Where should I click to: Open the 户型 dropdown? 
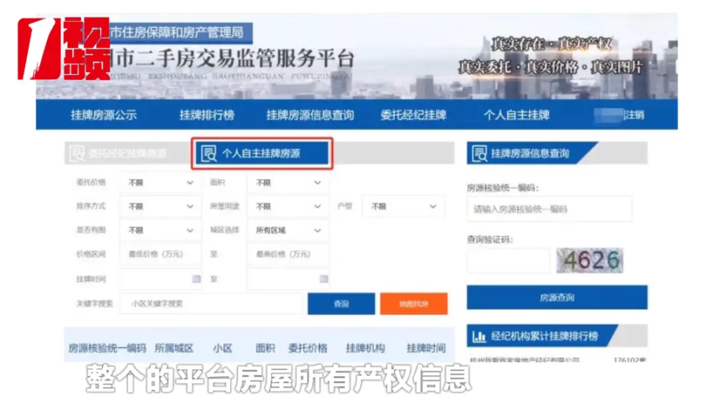(404, 207)
